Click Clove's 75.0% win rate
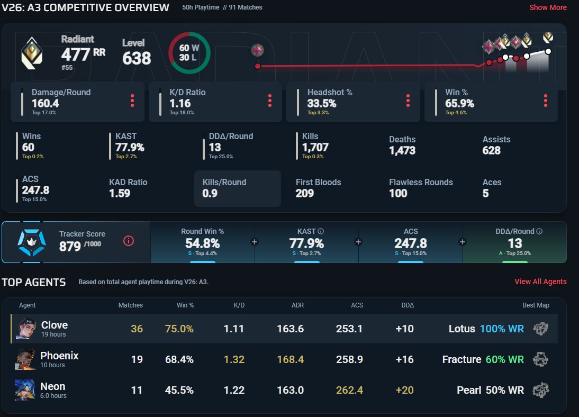The height and width of the screenshot is (417, 579). tap(179, 328)
